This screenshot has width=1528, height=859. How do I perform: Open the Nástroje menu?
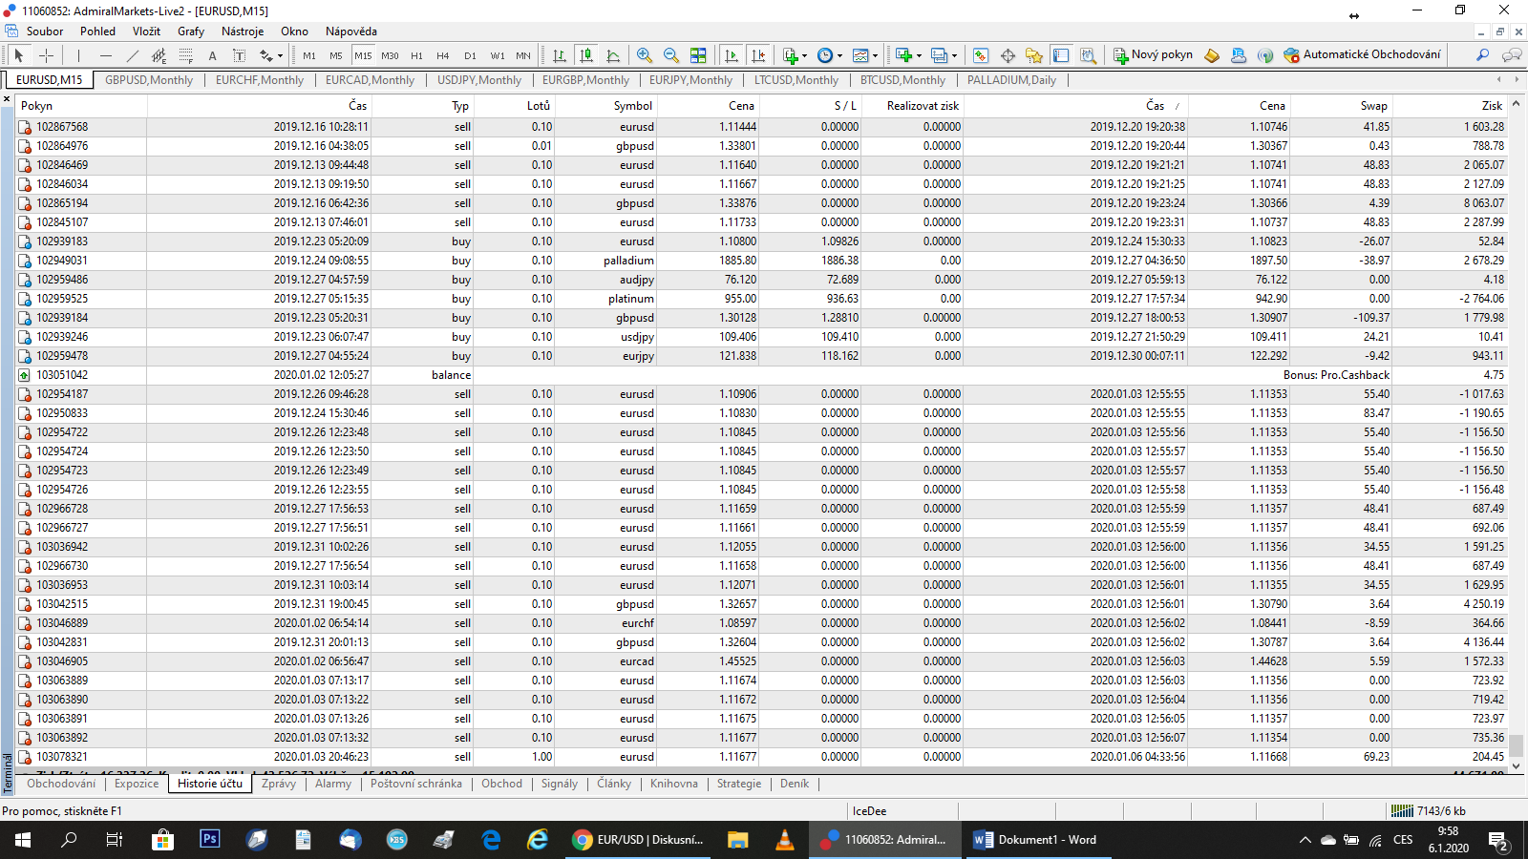243,31
